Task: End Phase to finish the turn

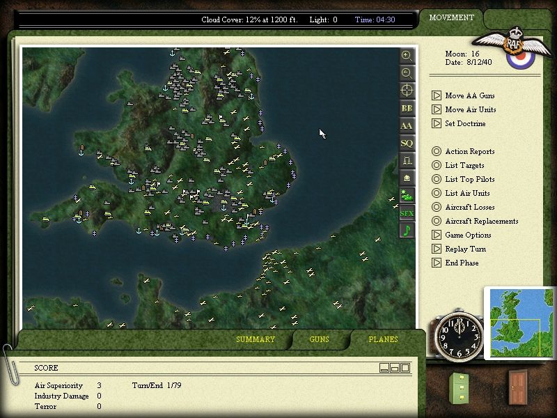Action: pos(437,263)
